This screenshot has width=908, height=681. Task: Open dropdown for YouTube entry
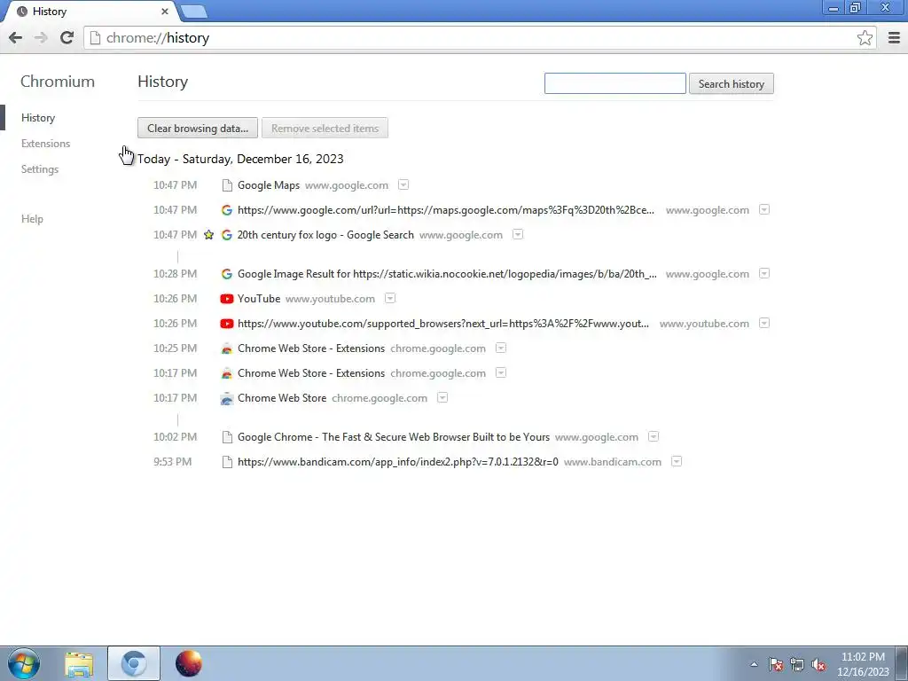390,298
